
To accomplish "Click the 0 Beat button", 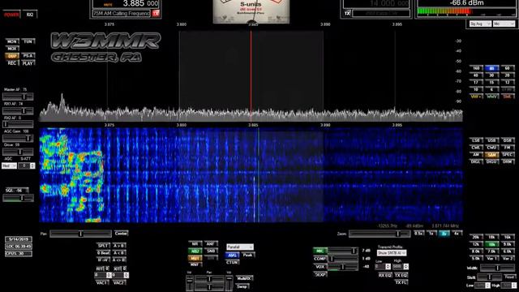I will [103, 253].
